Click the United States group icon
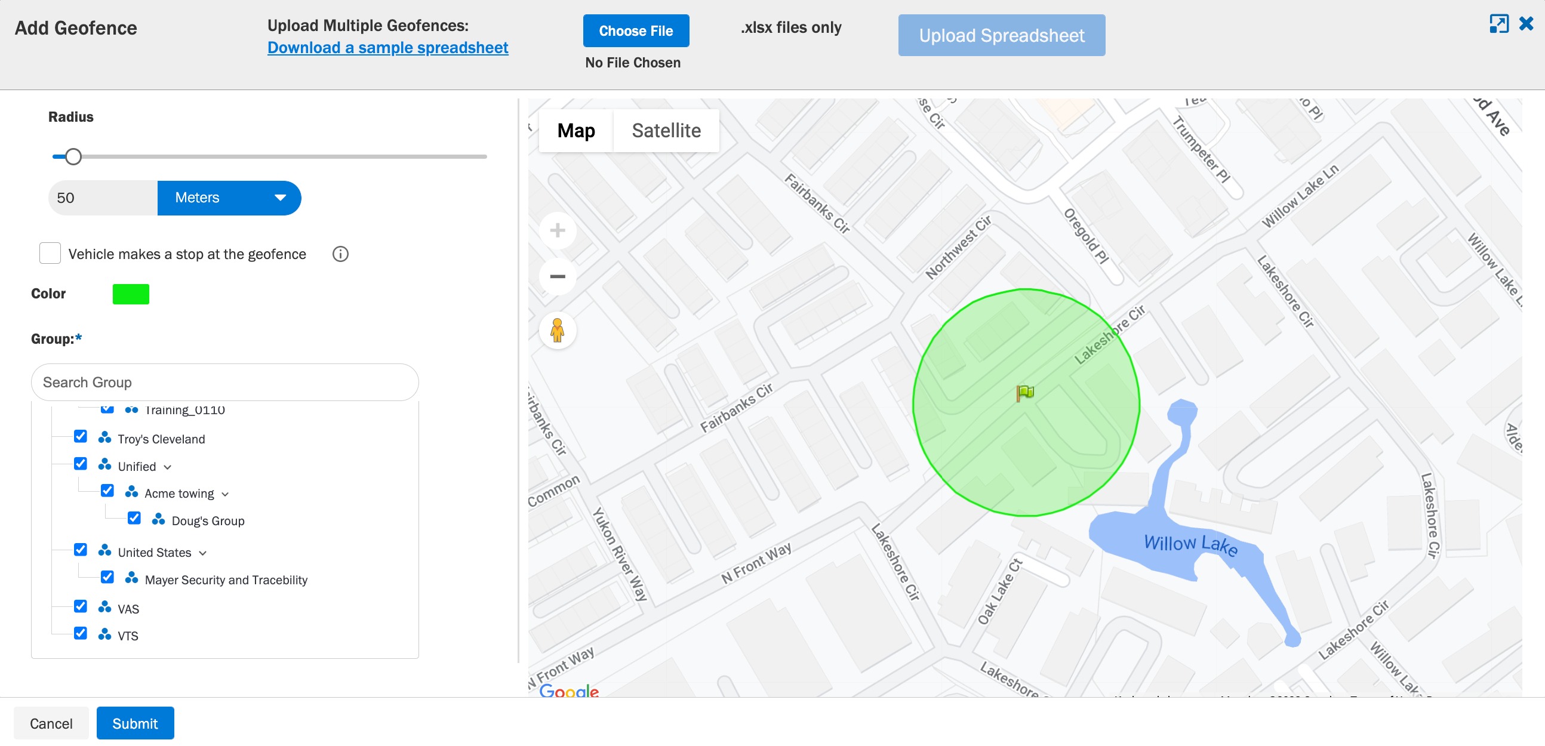1545x746 pixels. (104, 551)
